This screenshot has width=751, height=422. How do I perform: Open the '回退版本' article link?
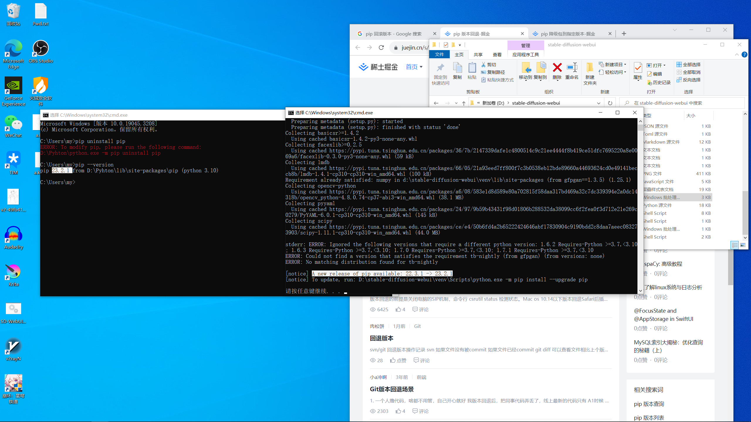(381, 338)
